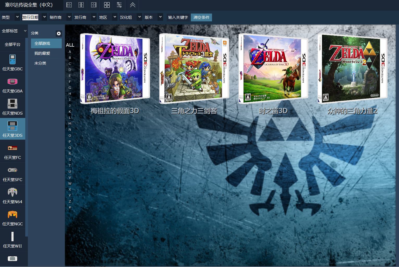The image size is (399, 267).
Task: Select the 任天堂NGC controller icon
Action: [x=13, y=215]
